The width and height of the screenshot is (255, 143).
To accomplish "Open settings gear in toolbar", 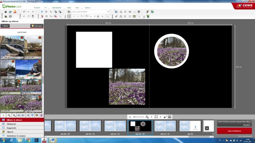I will click(x=10, y=16).
